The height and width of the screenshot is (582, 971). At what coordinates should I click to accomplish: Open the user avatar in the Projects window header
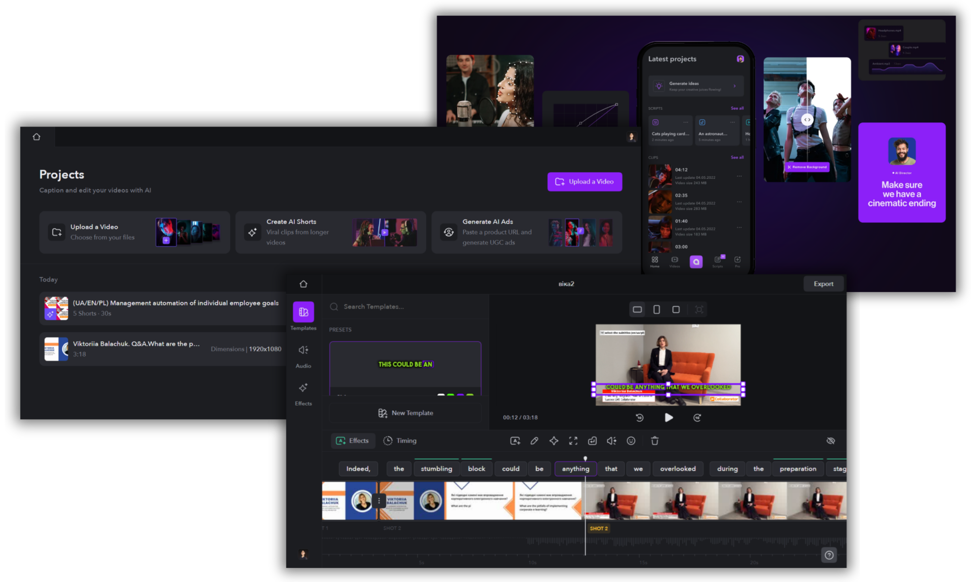(631, 137)
